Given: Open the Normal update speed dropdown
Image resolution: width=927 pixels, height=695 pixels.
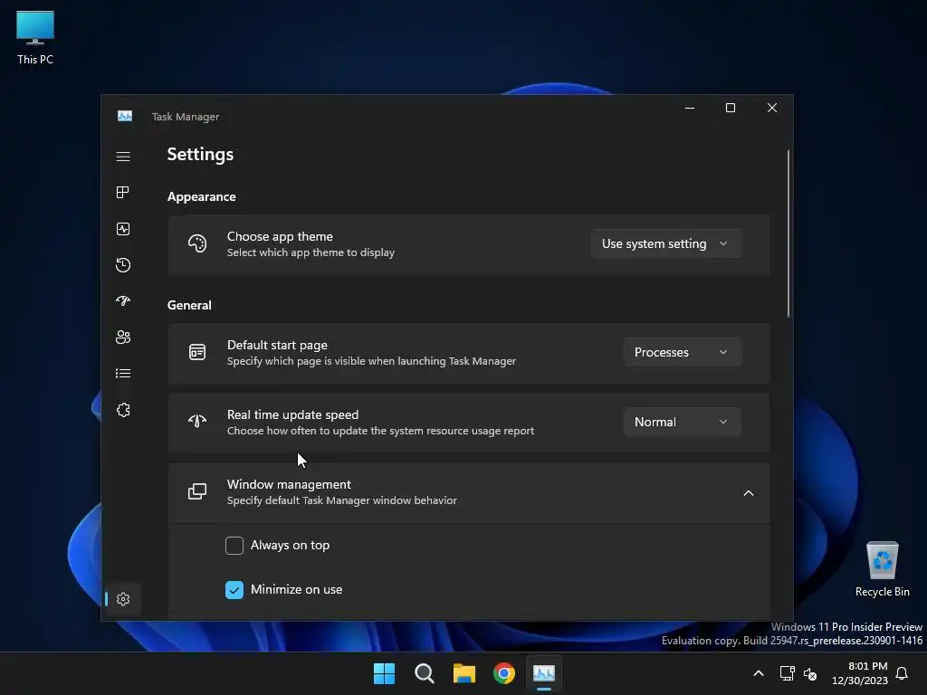Looking at the screenshot, I should [x=682, y=422].
